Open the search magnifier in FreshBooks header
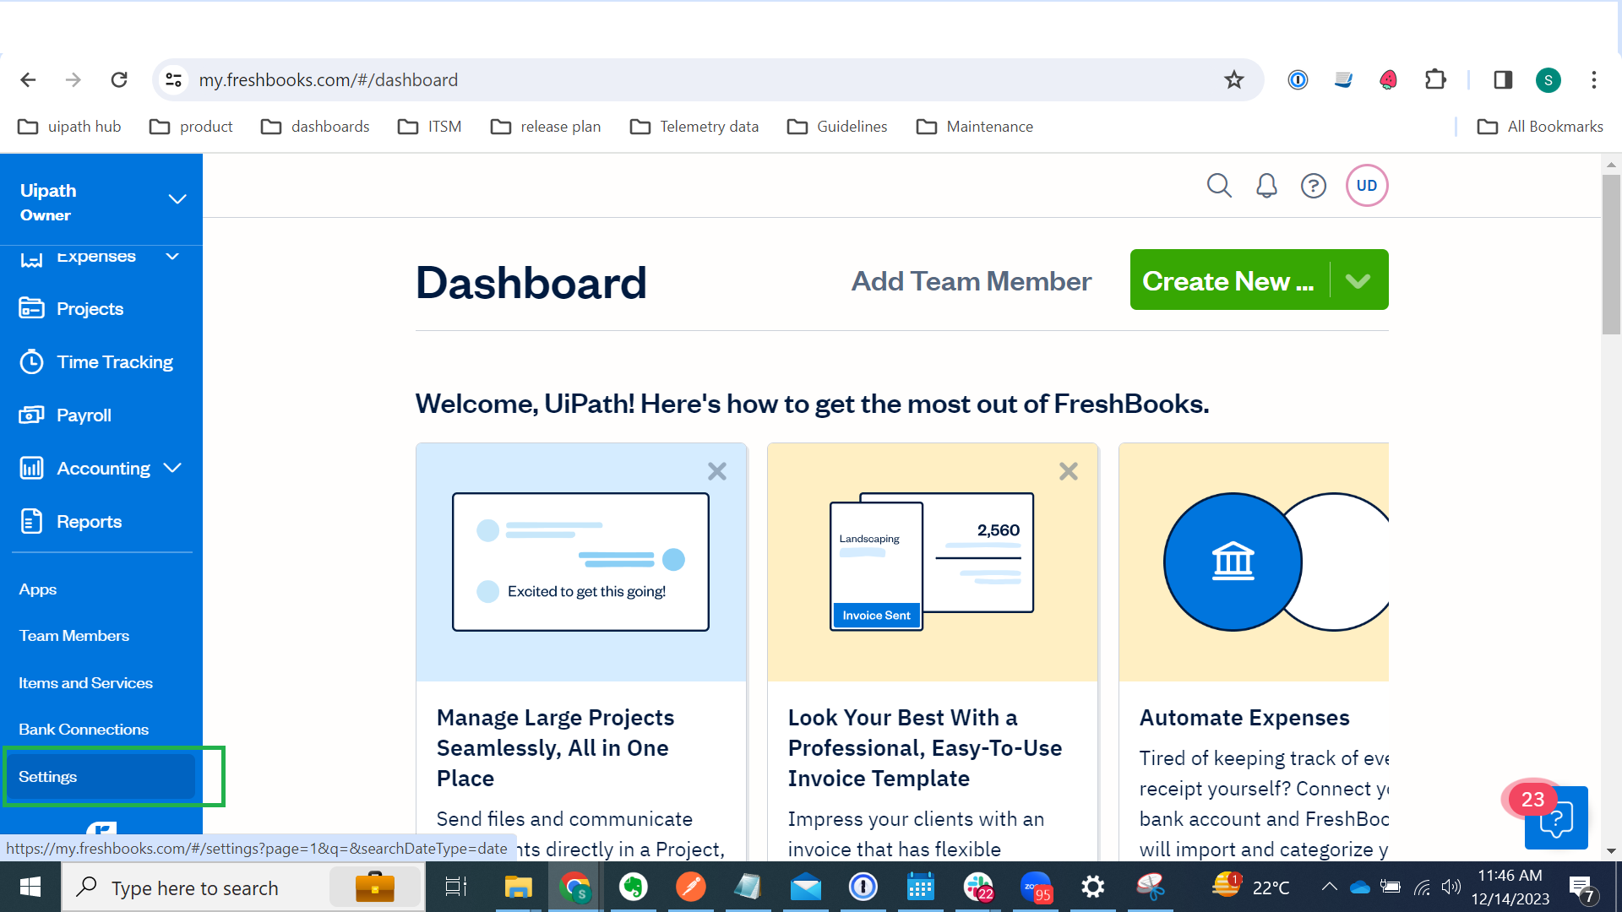1622x912 pixels. click(x=1219, y=186)
